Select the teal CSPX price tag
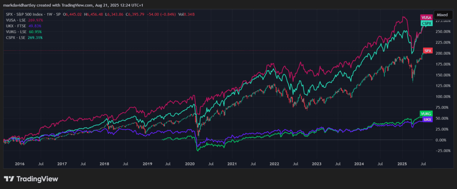This screenshot has width=457, height=189. [427, 24]
